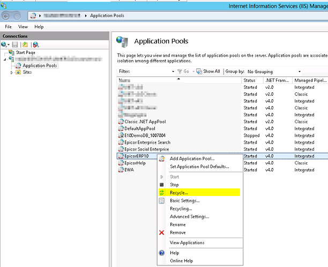Click the EWA pool icon
Viewport: 328px width, 267px height.
121,170
